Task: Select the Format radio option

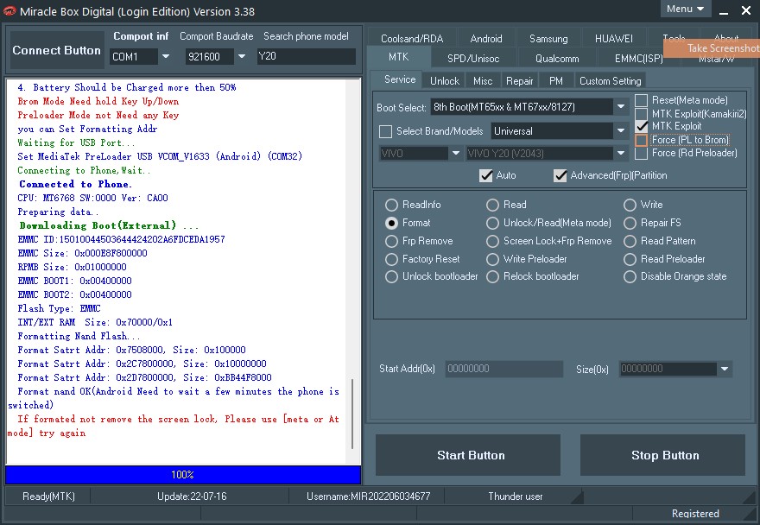Action: point(391,223)
